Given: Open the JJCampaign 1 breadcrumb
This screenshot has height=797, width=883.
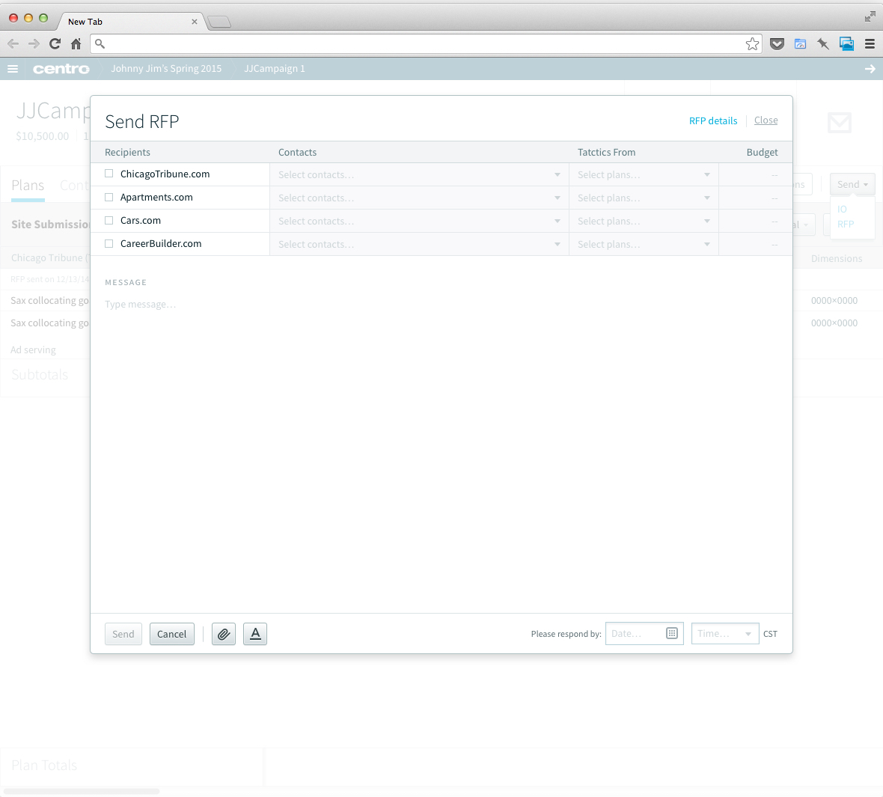Looking at the screenshot, I should (274, 69).
